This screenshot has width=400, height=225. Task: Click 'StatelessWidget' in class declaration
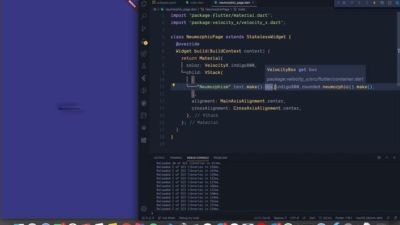click(266, 37)
